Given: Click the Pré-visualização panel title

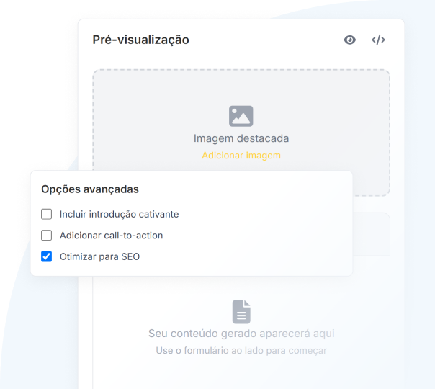Looking at the screenshot, I should [140, 40].
